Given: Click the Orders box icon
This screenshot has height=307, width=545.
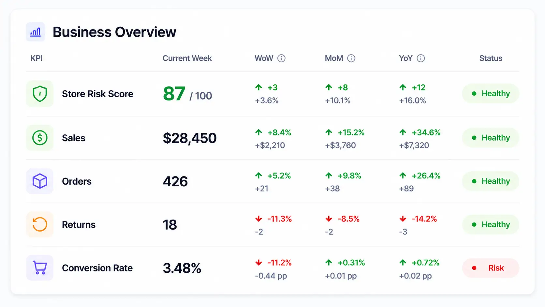Looking at the screenshot, I should tap(40, 181).
